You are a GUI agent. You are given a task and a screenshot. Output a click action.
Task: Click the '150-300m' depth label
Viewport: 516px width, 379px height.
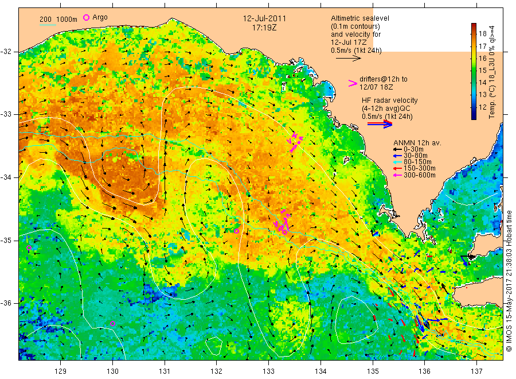pos(419,168)
